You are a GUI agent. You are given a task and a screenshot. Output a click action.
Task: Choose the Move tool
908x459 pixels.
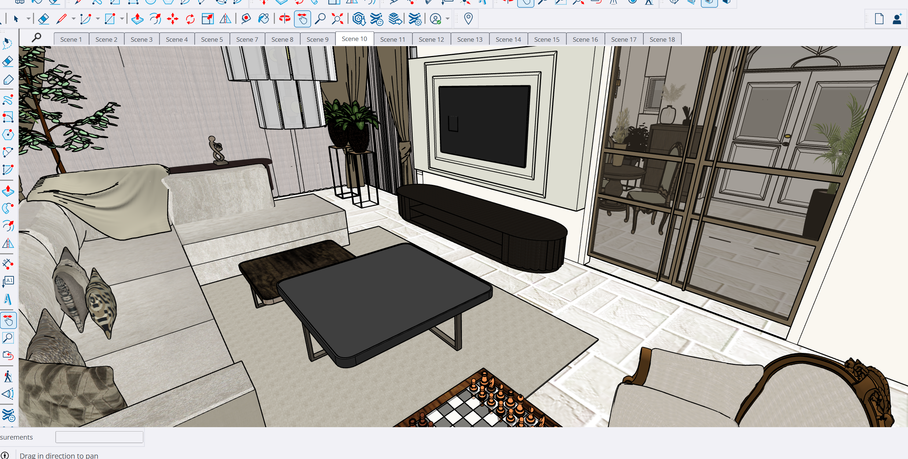[172, 19]
